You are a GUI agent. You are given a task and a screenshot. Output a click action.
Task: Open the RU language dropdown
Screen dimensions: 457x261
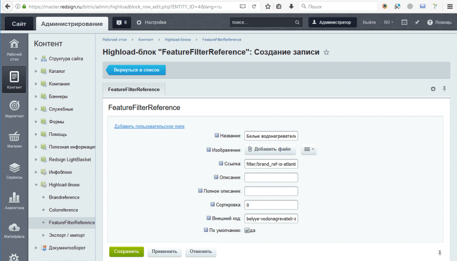coord(388,21)
